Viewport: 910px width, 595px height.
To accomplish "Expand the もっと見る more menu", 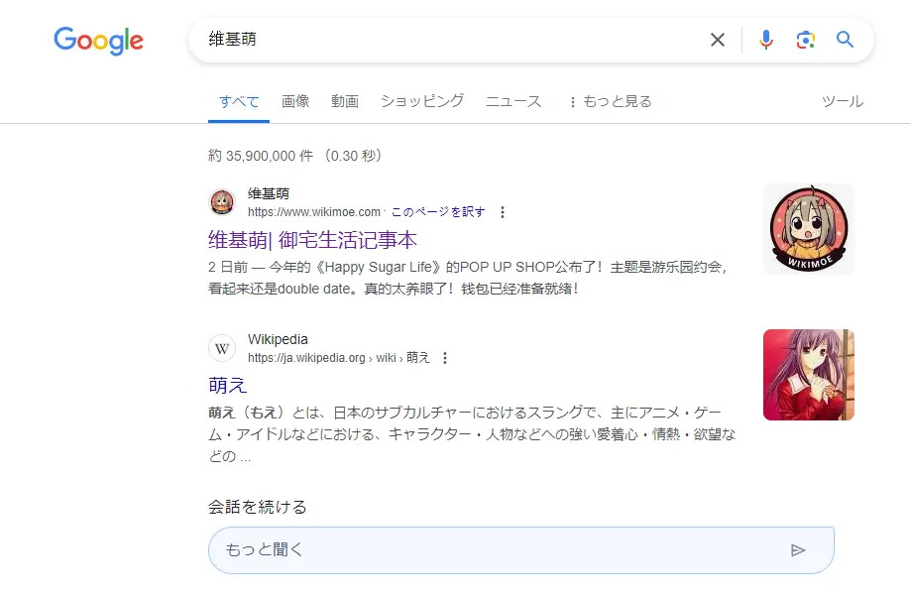I will 610,101.
